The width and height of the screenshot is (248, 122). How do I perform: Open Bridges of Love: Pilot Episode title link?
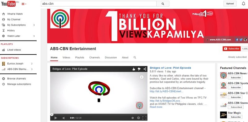click(170, 68)
